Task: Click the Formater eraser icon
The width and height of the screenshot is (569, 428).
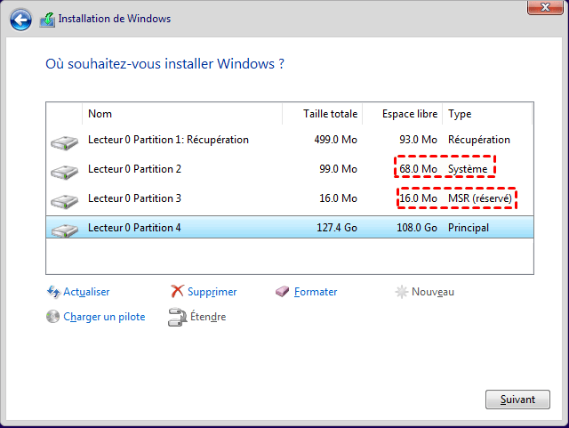Action: click(x=282, y=291)
